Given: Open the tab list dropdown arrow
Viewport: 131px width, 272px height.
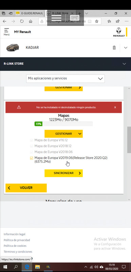Looking at the screenshot, I should point(87,13).
